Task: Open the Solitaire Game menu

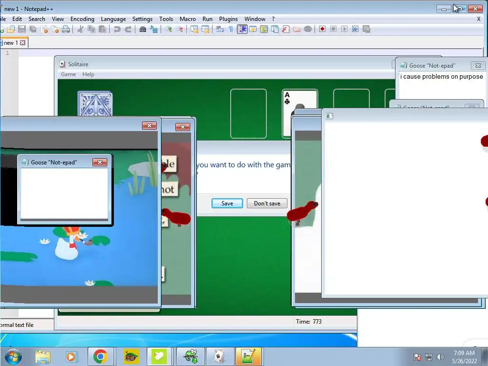Action: coord(69,74)
